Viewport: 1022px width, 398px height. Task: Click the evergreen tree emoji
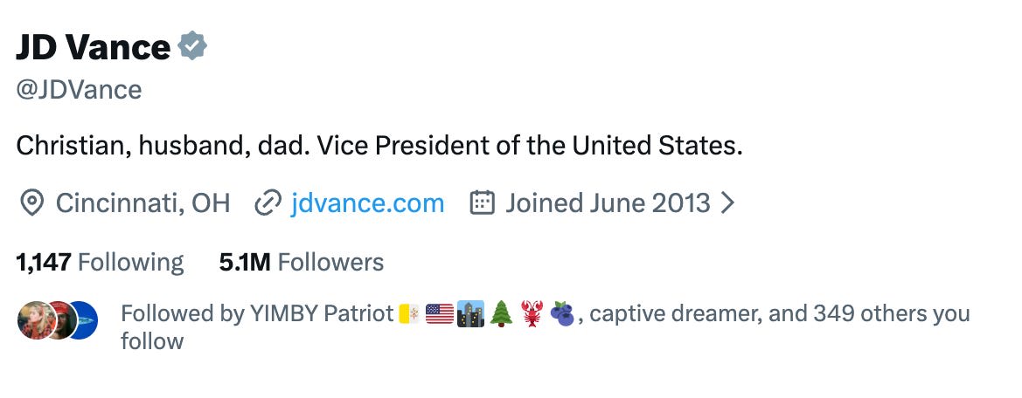tap(502, 314)
